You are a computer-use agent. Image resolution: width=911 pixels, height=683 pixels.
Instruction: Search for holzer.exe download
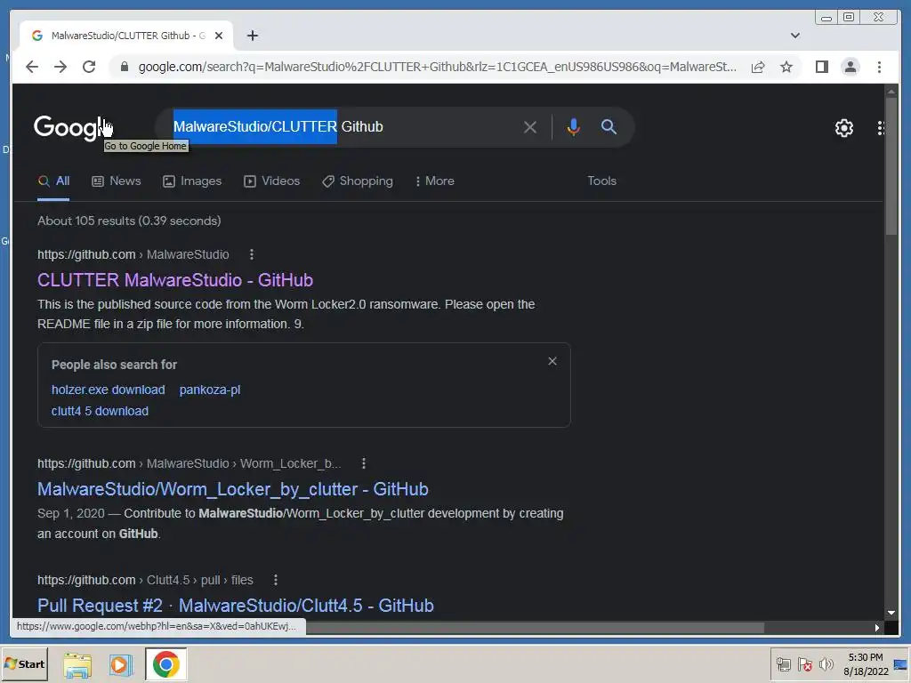coord(108,390)
